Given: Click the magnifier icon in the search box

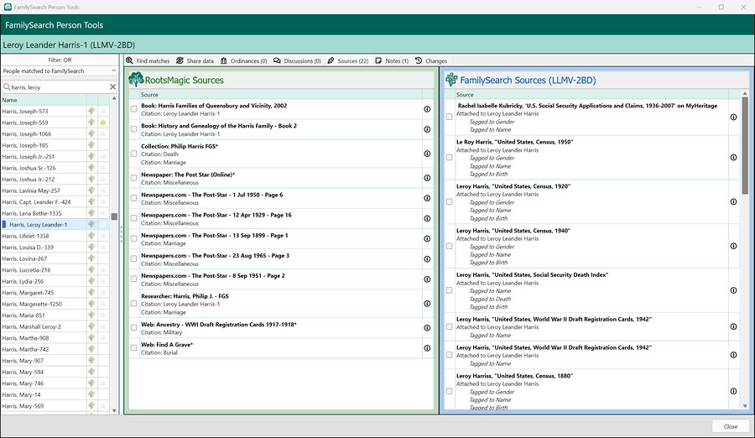Looking at the screenshot, I should [x=7, y=87].
